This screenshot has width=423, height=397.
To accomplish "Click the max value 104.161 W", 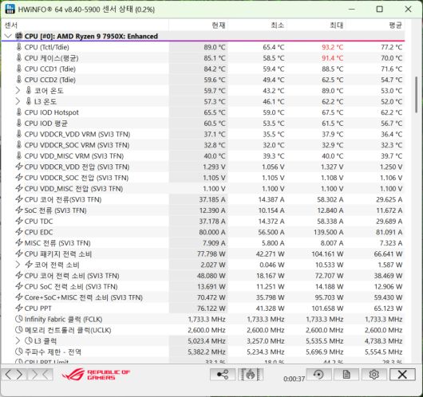I will 327,254.
